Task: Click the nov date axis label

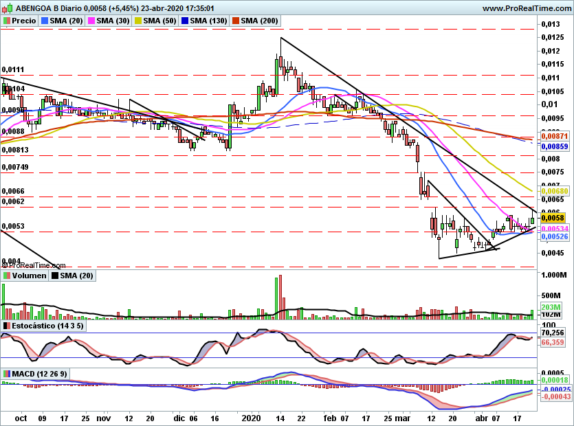Action: point(104,418)
